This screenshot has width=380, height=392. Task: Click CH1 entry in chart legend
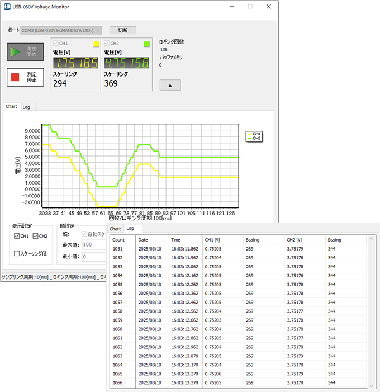(254, 134)
